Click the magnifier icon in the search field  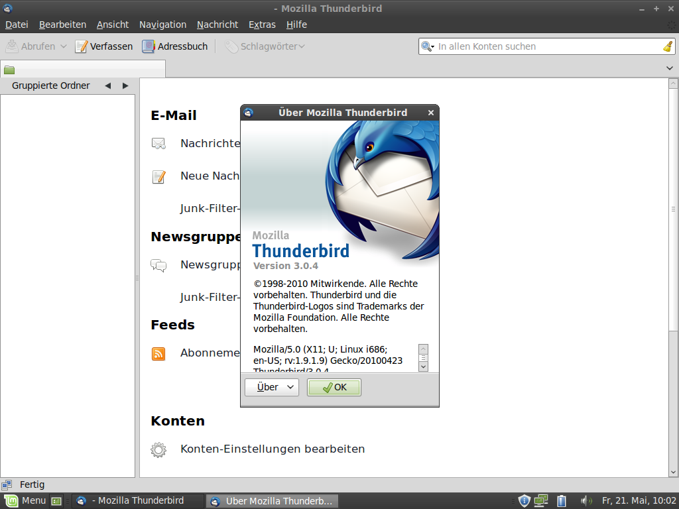(x=426, y=46)
